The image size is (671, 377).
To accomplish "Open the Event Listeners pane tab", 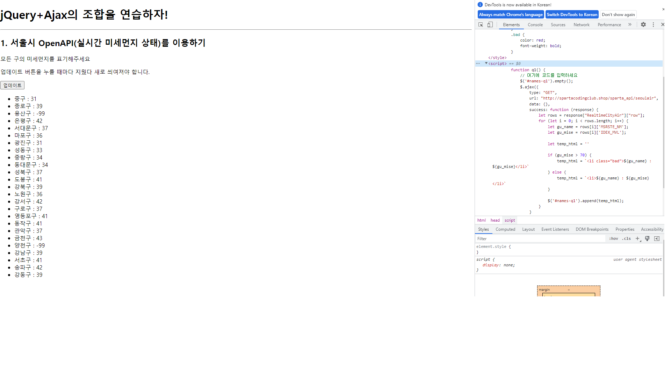I will click(555, 229).
